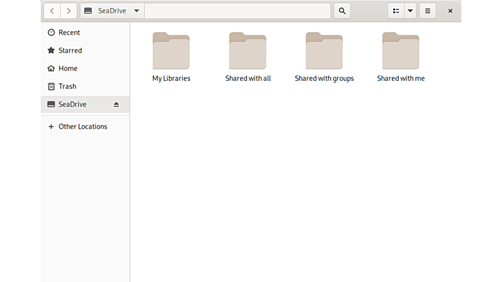502x282 pixels.
Task: Show Other Locations
Action: (82, 127)
